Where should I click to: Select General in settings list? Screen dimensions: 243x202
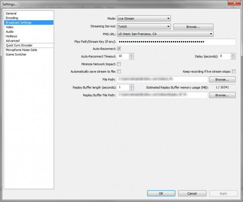pos(11,14)
